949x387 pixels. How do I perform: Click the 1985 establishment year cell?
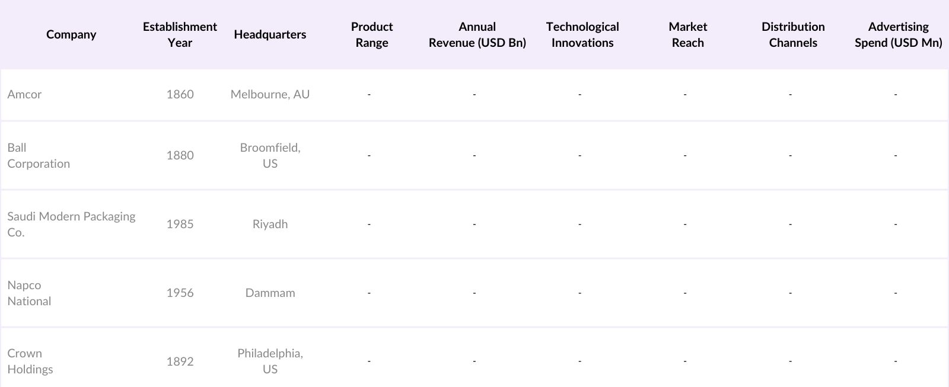point(180,224)
